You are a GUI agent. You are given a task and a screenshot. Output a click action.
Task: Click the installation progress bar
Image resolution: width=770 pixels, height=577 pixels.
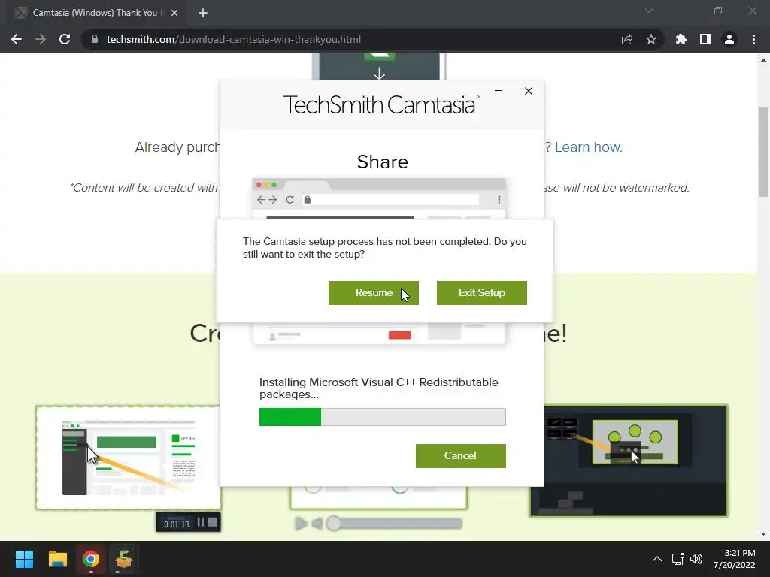point(383,417)
